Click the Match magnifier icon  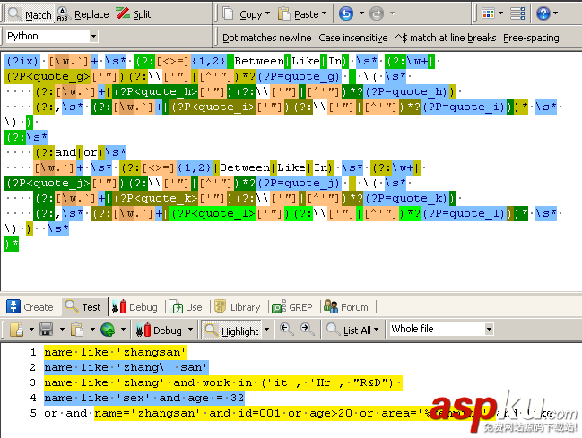[x=15, y=13]
